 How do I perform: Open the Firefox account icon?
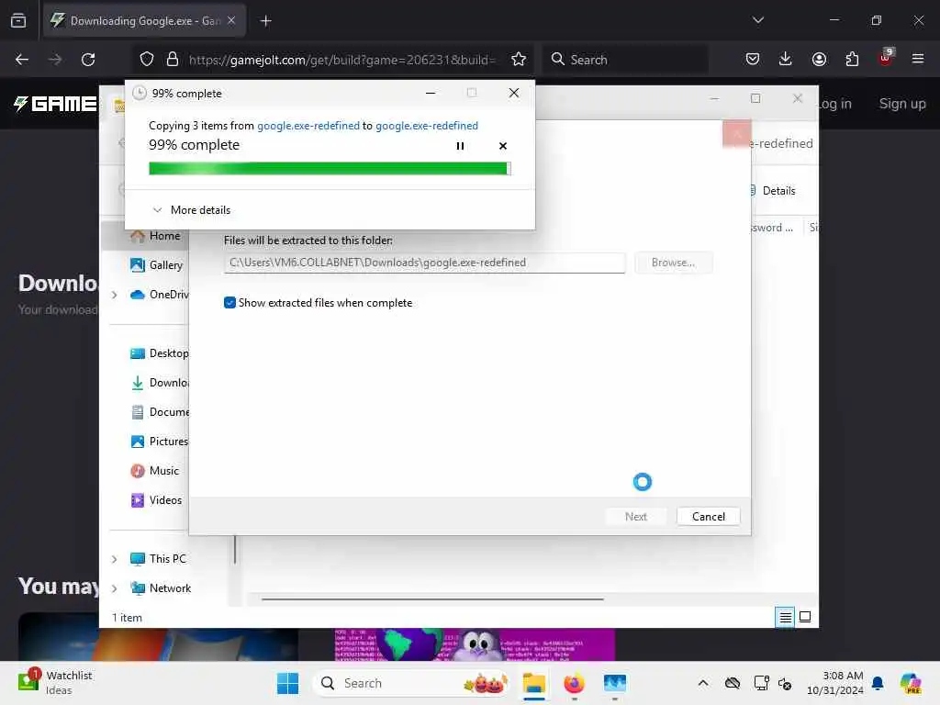click(x=819, y=60)
